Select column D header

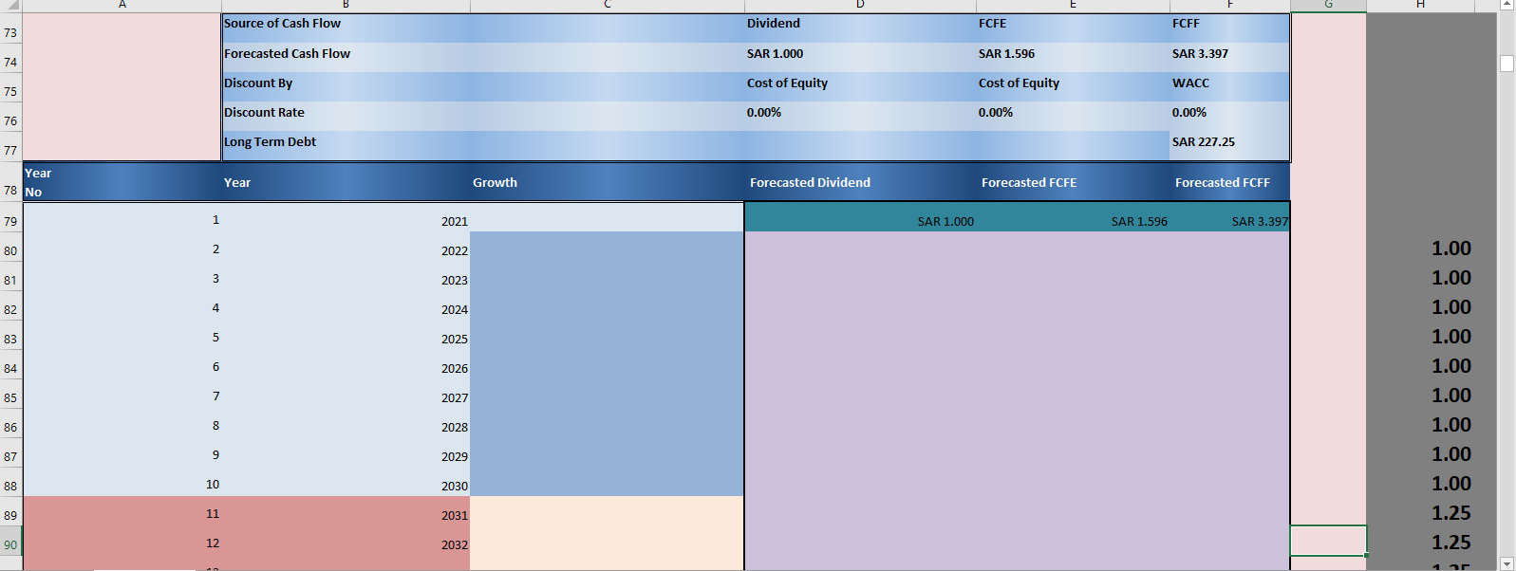point(860,6)
